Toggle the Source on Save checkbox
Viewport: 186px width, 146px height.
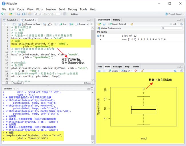pos(24,24)
